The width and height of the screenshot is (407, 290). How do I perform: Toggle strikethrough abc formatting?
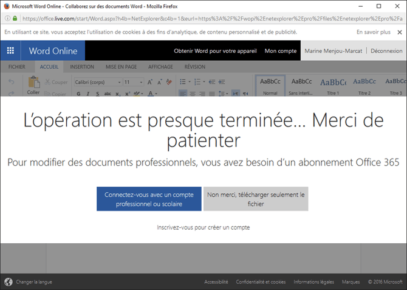point(108,94)
